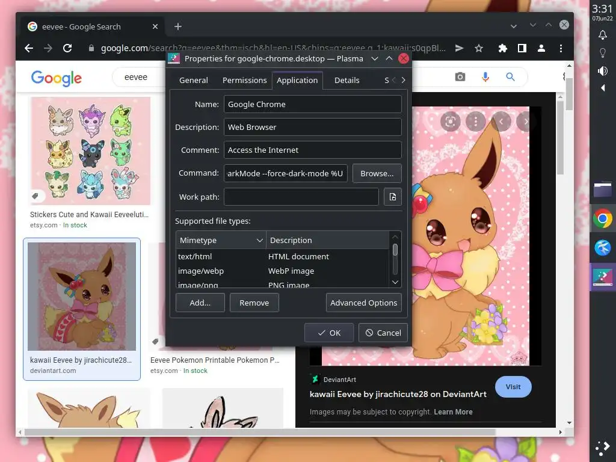Open the Work path file picker icon
Viewport: 616px width, 462px height.
tap(392, 197)
